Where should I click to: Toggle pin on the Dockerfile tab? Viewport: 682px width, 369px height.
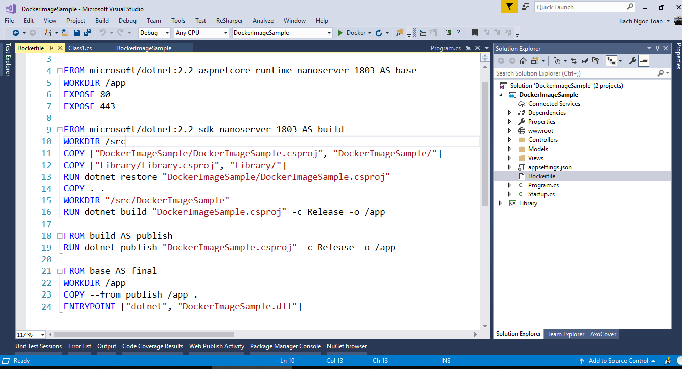pyautogui.click(x=51, y=48)
